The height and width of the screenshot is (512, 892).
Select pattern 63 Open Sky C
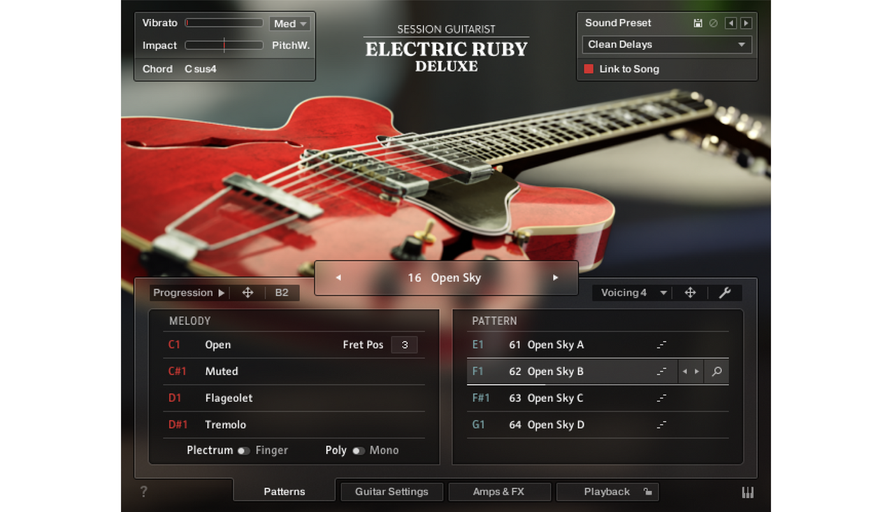pyautogui.click(x=598, y=398)
